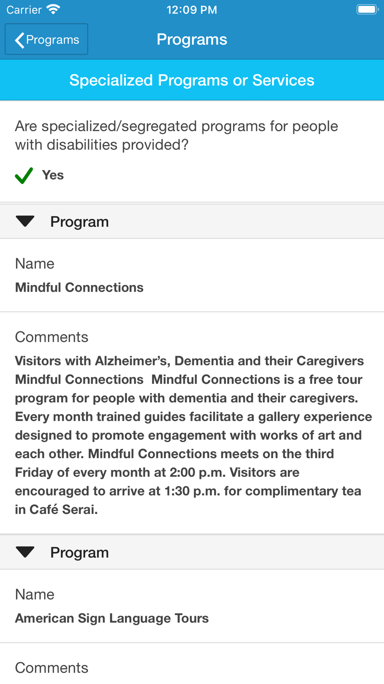
Task: Click the green checkmark icon
Action: point(24,175)
